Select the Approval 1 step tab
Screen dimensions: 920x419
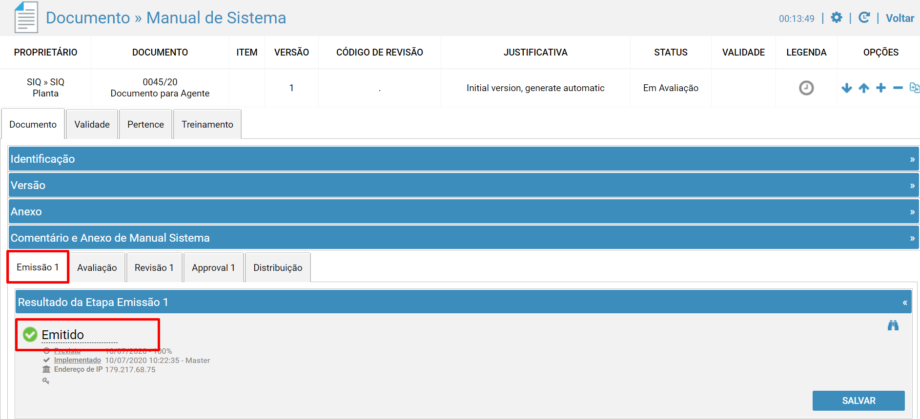click(213, 267)
